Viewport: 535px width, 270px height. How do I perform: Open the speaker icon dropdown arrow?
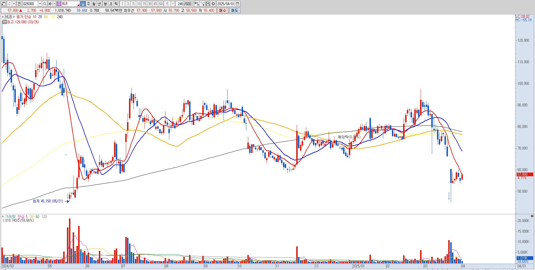point(54,4)
